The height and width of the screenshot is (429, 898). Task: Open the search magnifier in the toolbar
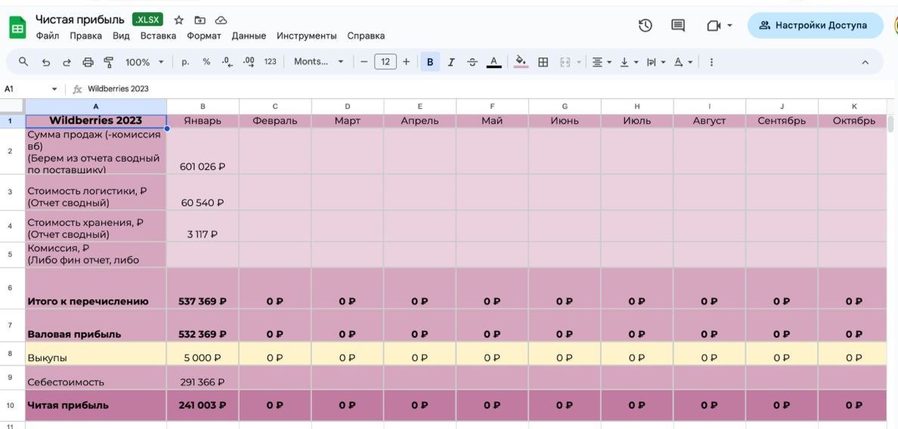pyautogui.click(x=23, y=62)
